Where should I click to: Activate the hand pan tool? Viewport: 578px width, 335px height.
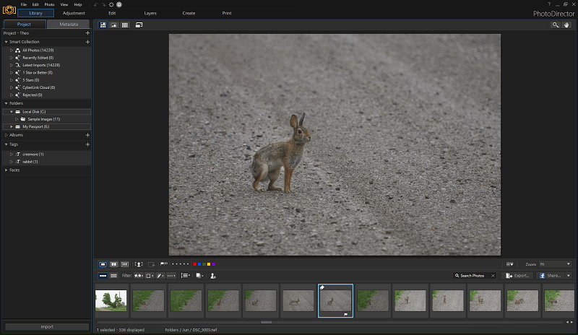pos(566,25)
